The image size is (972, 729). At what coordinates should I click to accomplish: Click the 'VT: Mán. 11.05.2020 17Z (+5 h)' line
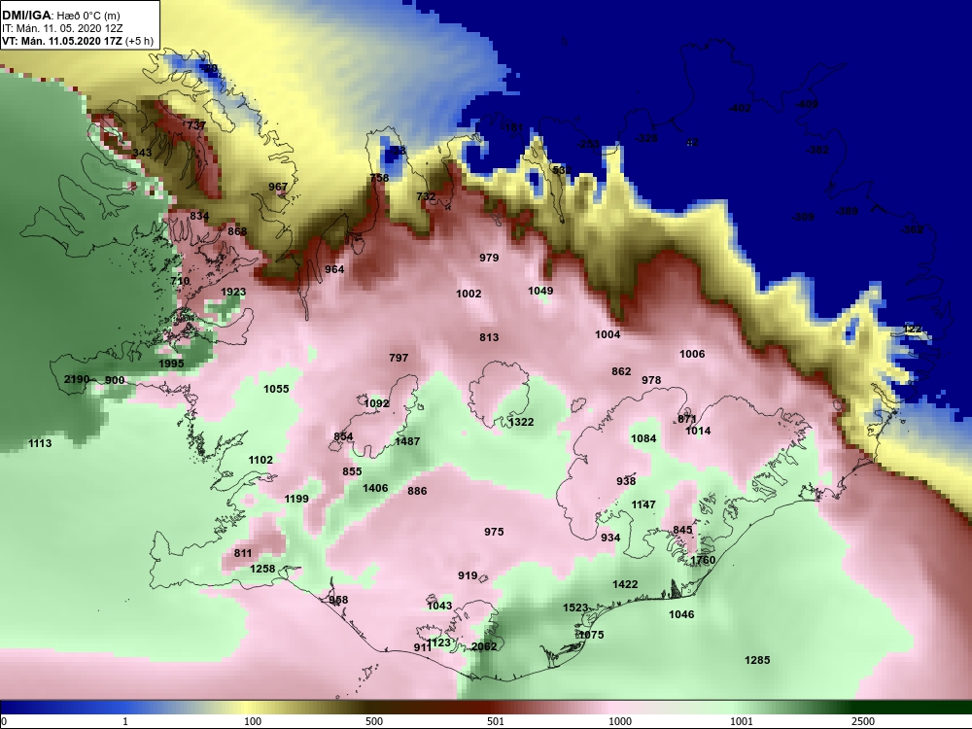tap(78, 42)
